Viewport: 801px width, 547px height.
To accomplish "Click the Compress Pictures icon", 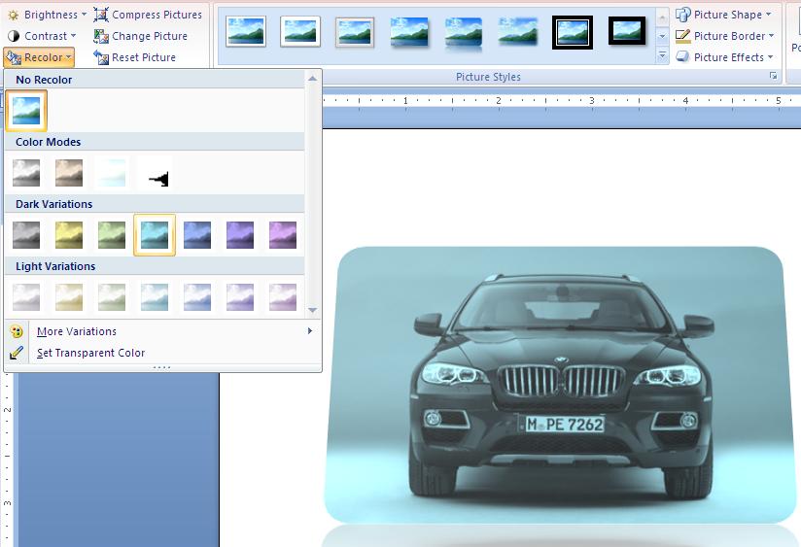I will [101, 15].
